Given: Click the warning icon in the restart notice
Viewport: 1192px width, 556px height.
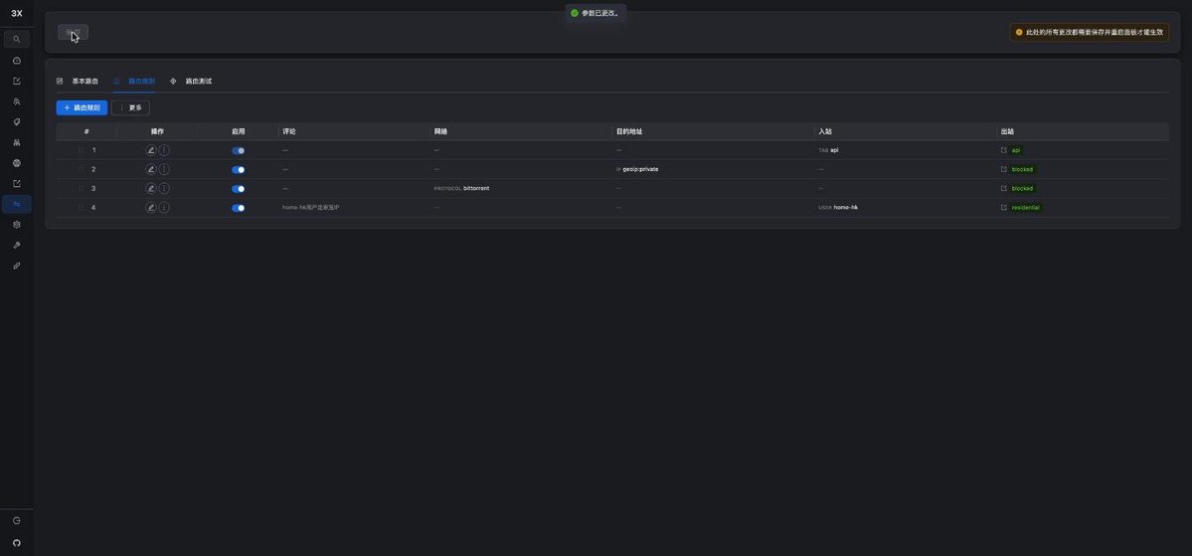Looking at the screenshot, I should [x=1019, y=33].
